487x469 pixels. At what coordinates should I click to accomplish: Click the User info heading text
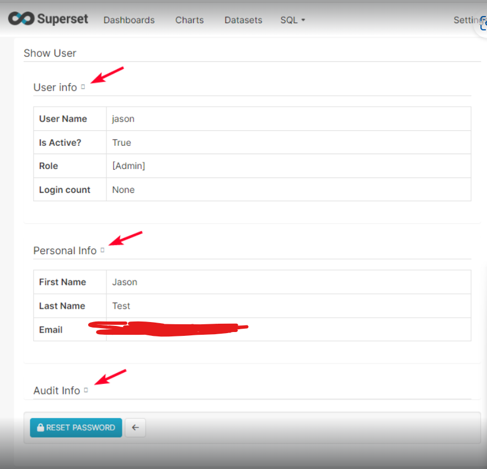[55, 87]
